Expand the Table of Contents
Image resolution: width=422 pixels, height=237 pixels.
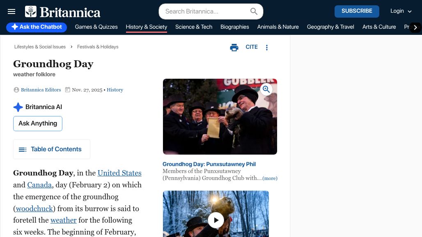pyautogui.click(x=51, y=149)
